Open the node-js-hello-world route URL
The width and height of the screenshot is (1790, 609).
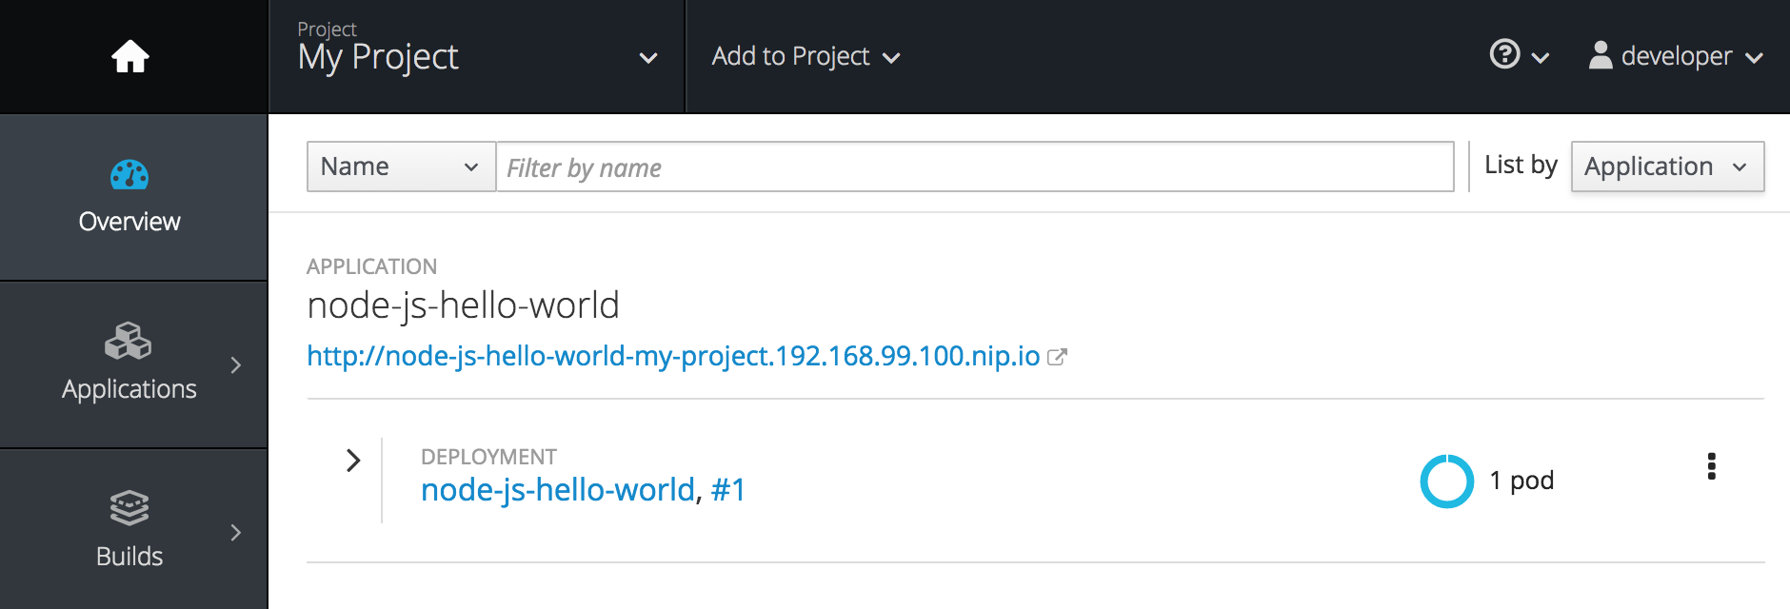[673, 356]
